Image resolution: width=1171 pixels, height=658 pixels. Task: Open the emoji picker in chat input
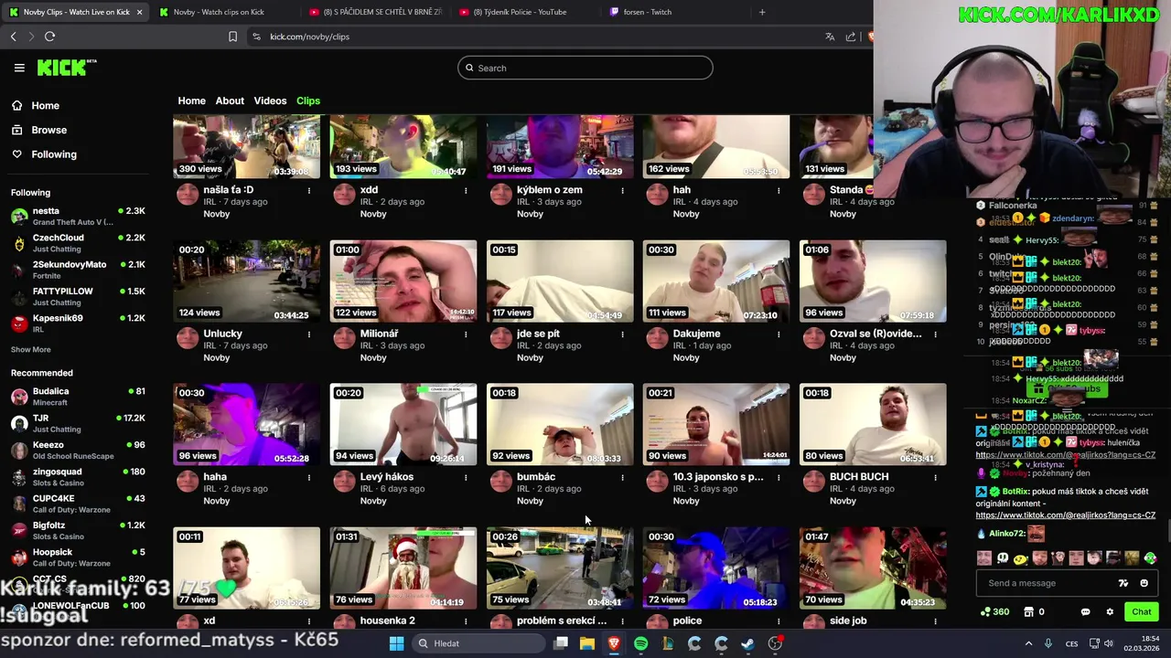click(1144, 583)
